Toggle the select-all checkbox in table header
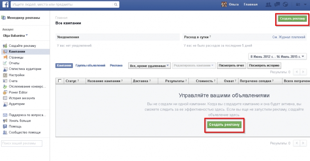 (60, 81)
